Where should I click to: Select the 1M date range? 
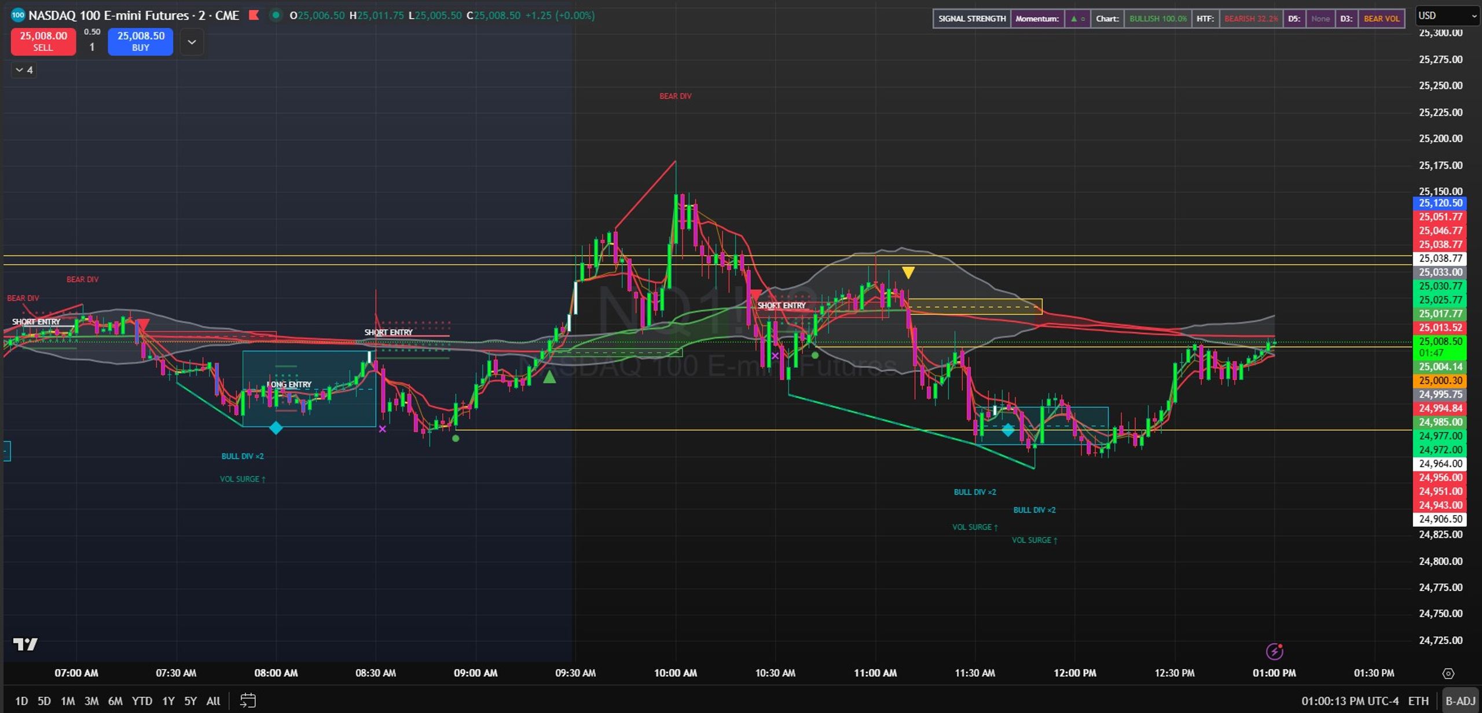tap(68, 701)
